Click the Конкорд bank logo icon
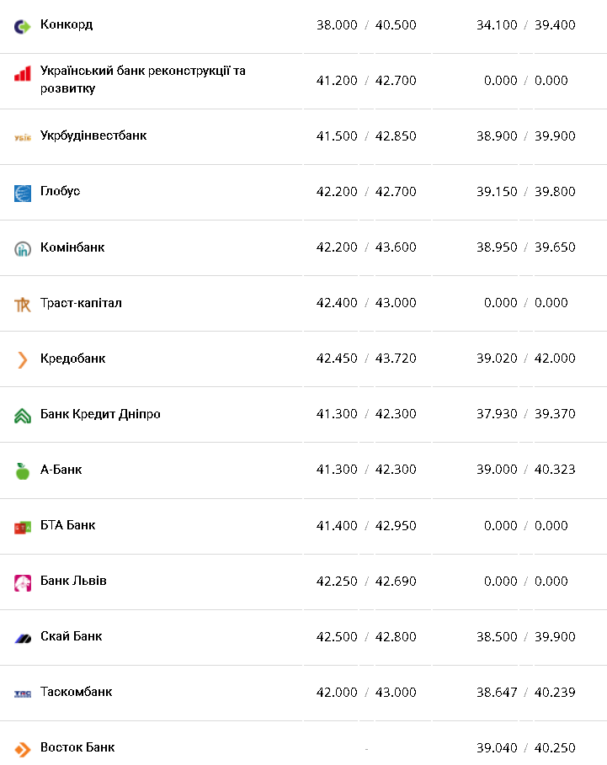 point(23,26)
